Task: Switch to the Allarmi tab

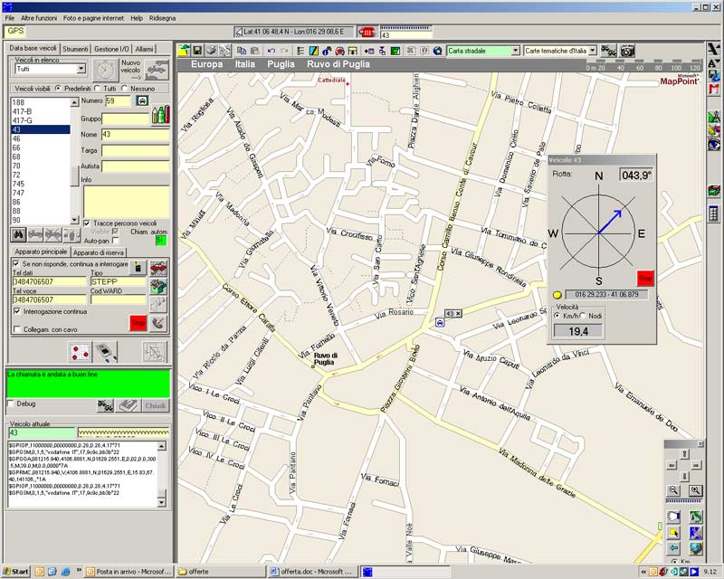Action: tap(144, 49)
